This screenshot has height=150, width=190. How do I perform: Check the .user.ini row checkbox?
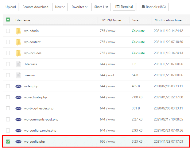tap(8, 75)
